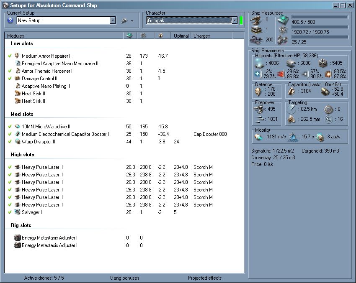This screenshot has width=356, height=283.
Task: Sort by the Optimal column header
Action: point(181,36)
